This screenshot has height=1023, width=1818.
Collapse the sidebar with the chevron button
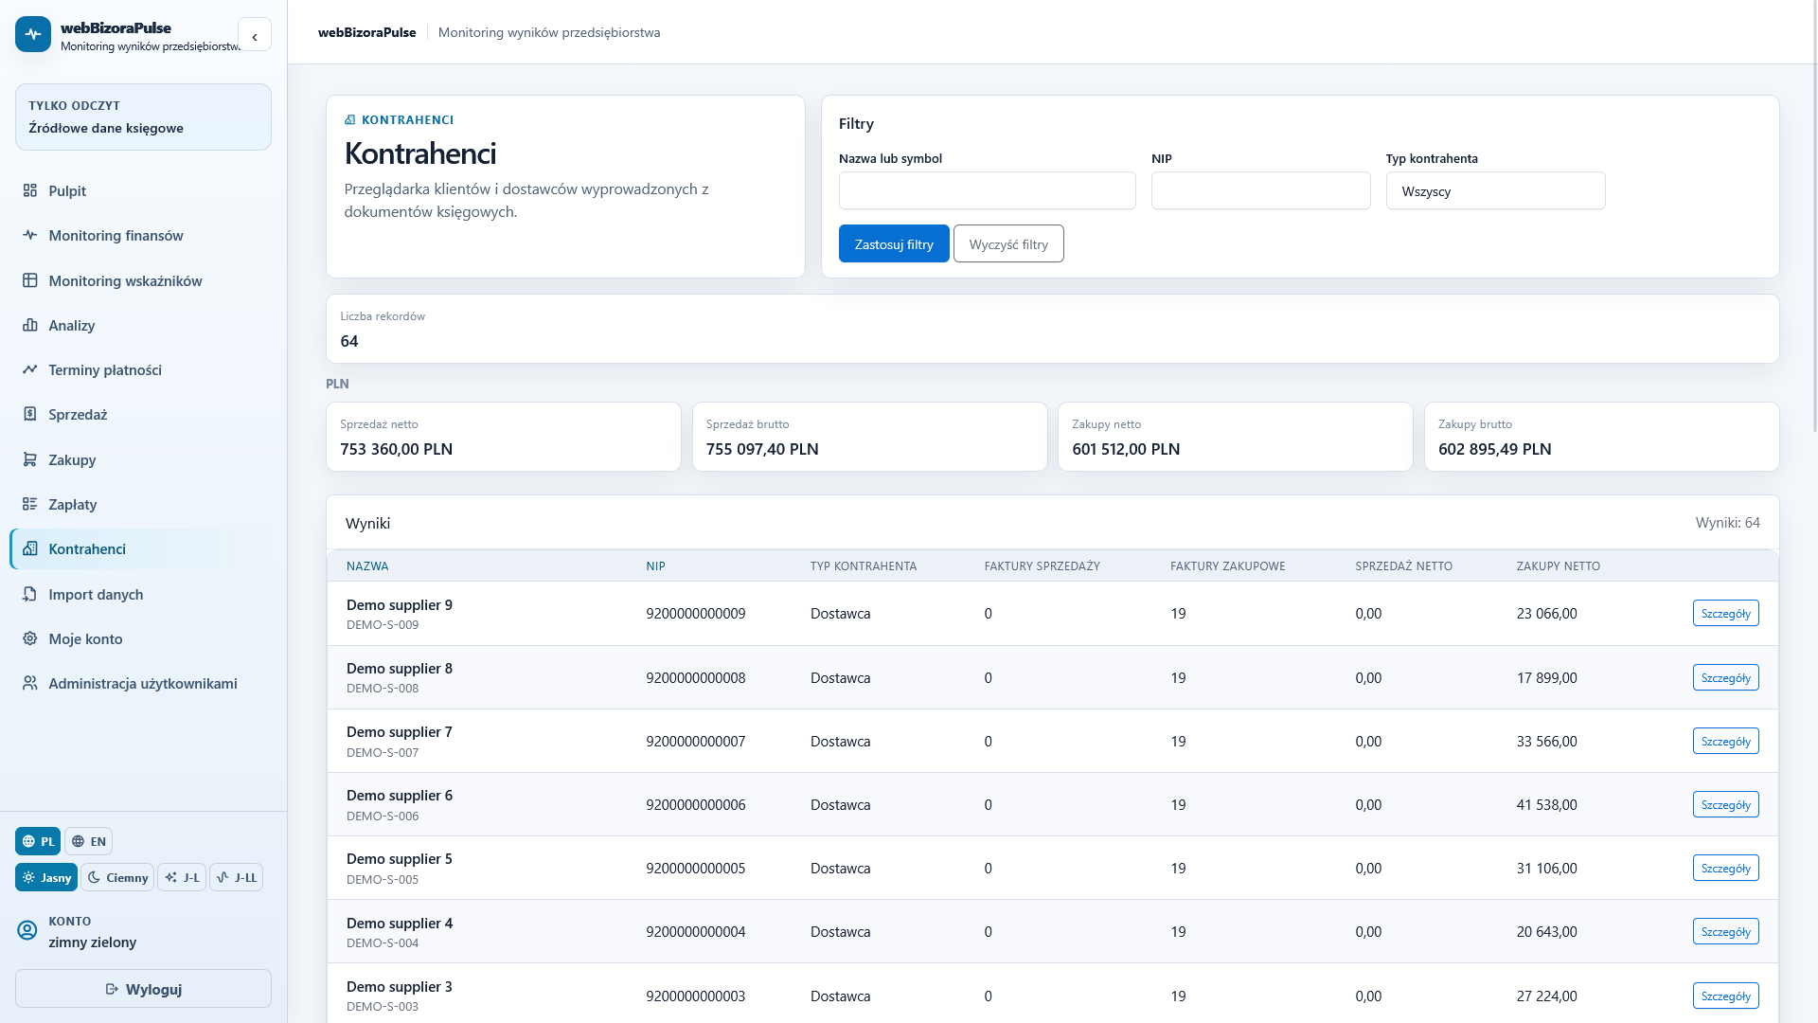tap(255, 35)
